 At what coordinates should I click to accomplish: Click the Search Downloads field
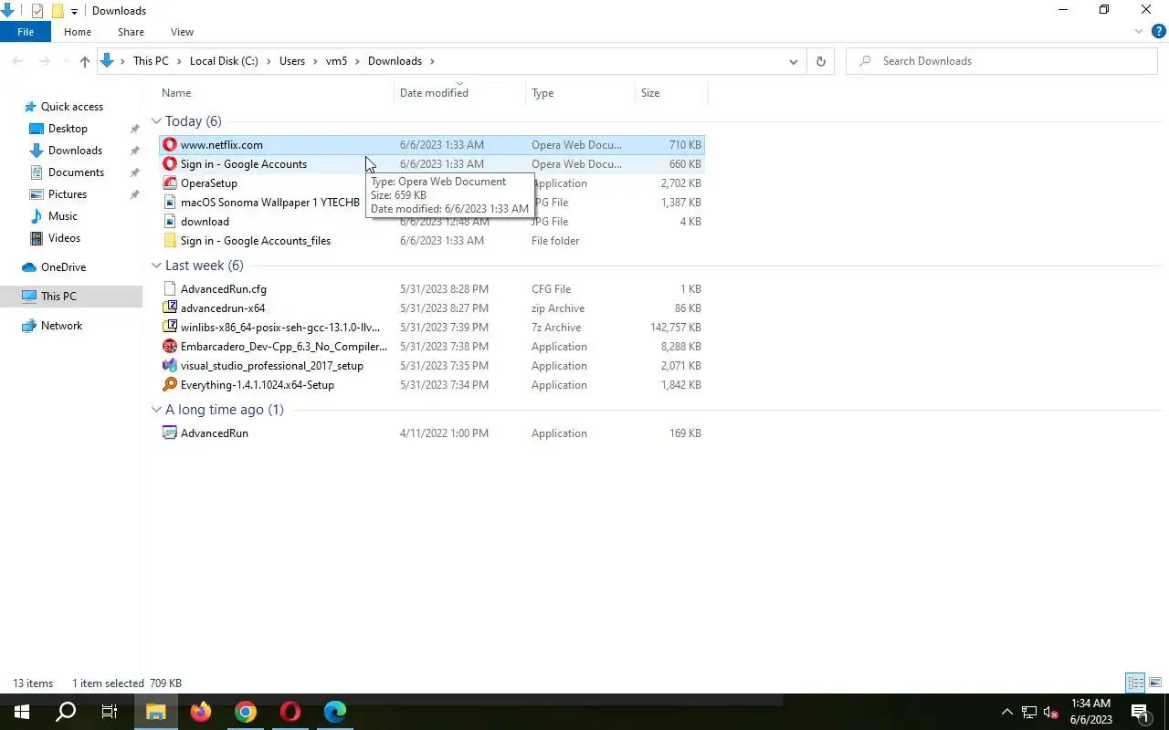coord(1002,61)
